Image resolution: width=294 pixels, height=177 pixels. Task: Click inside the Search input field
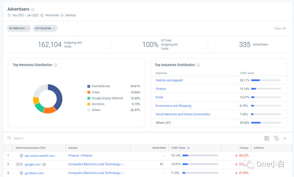click(33, 138)
